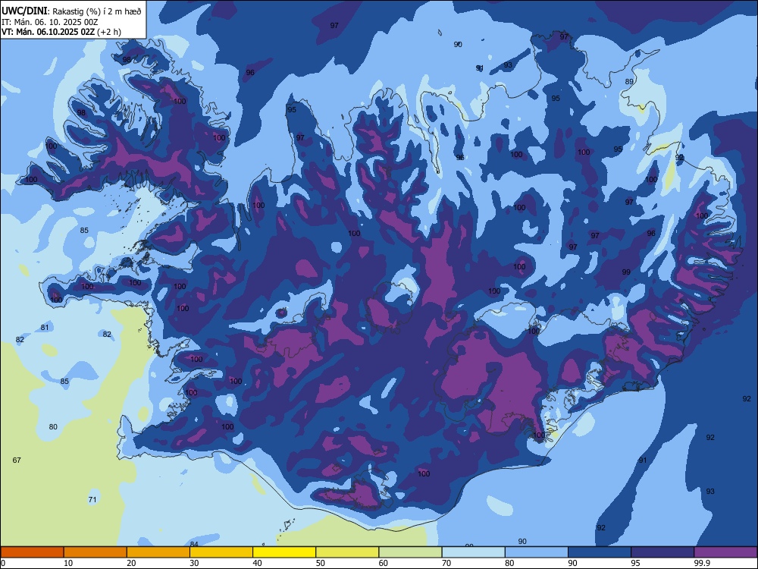Viewport: 758px width, 569px height.
Task: Click the legend tick label "50"
Action: [x=321, y=563]
